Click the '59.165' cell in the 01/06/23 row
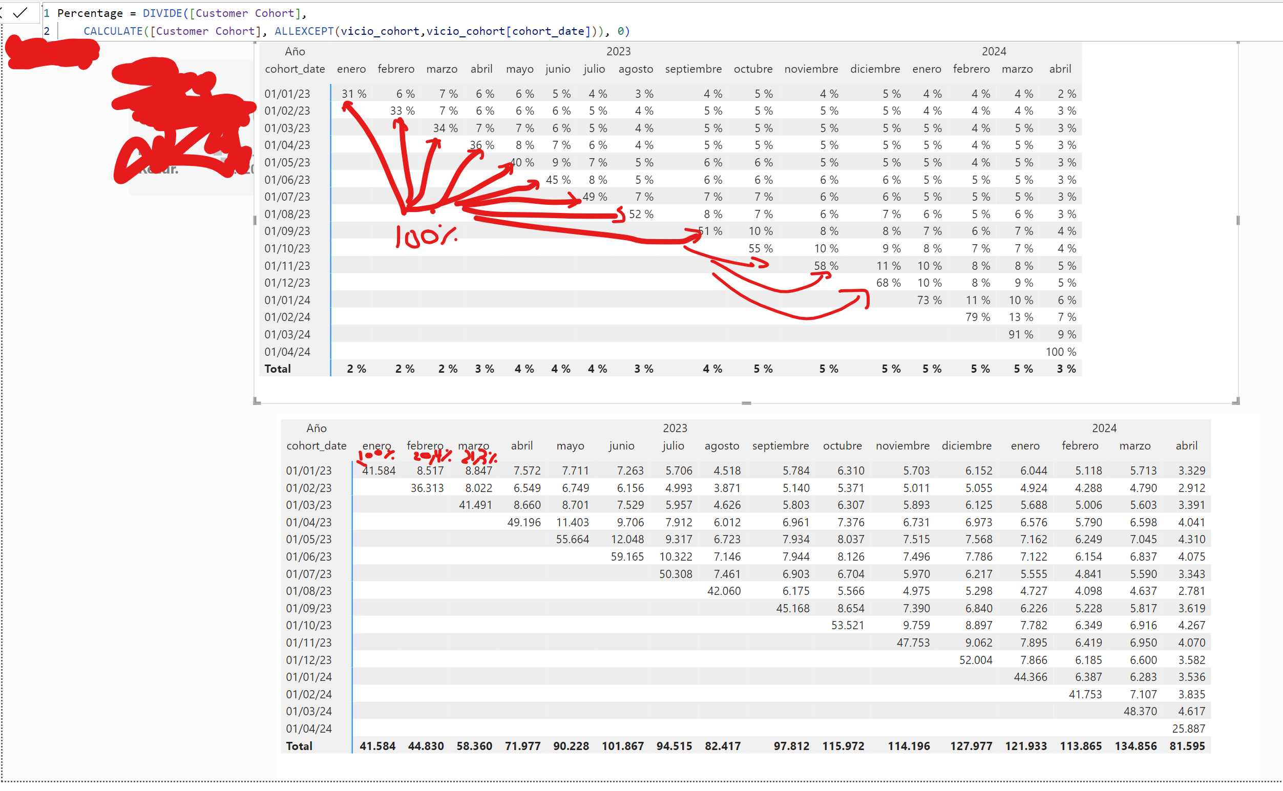The width and height of the screenshot is (1283, 791). click(627, 557)
